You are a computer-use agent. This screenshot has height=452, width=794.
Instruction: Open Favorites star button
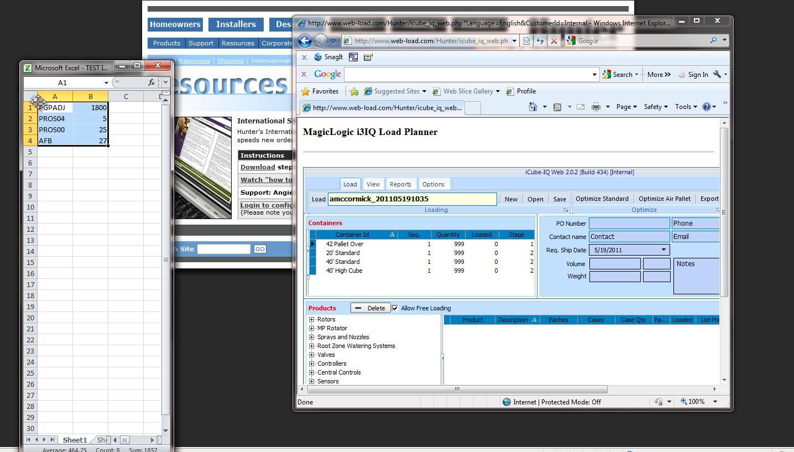[320, 91]
